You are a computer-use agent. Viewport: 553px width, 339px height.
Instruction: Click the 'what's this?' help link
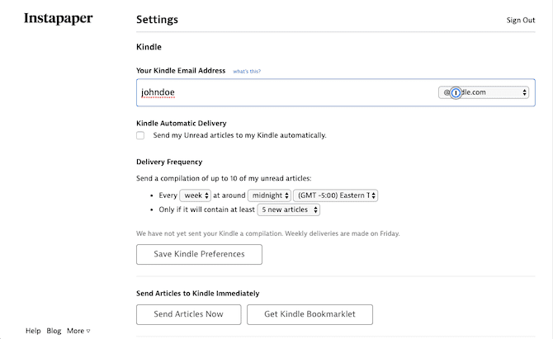point(252,72)
